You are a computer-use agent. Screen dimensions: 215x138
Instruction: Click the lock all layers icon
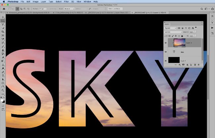click(182, 36)
